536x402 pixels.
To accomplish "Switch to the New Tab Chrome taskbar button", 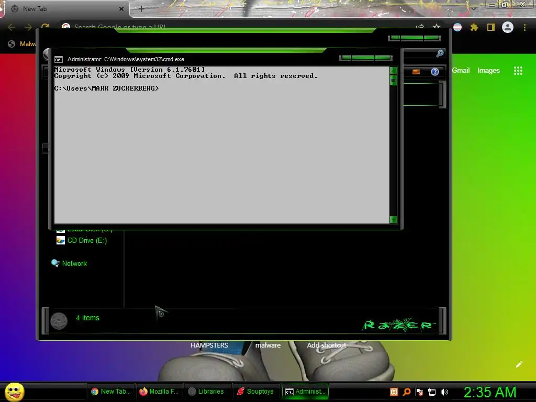I will click(x=111, y=392).
